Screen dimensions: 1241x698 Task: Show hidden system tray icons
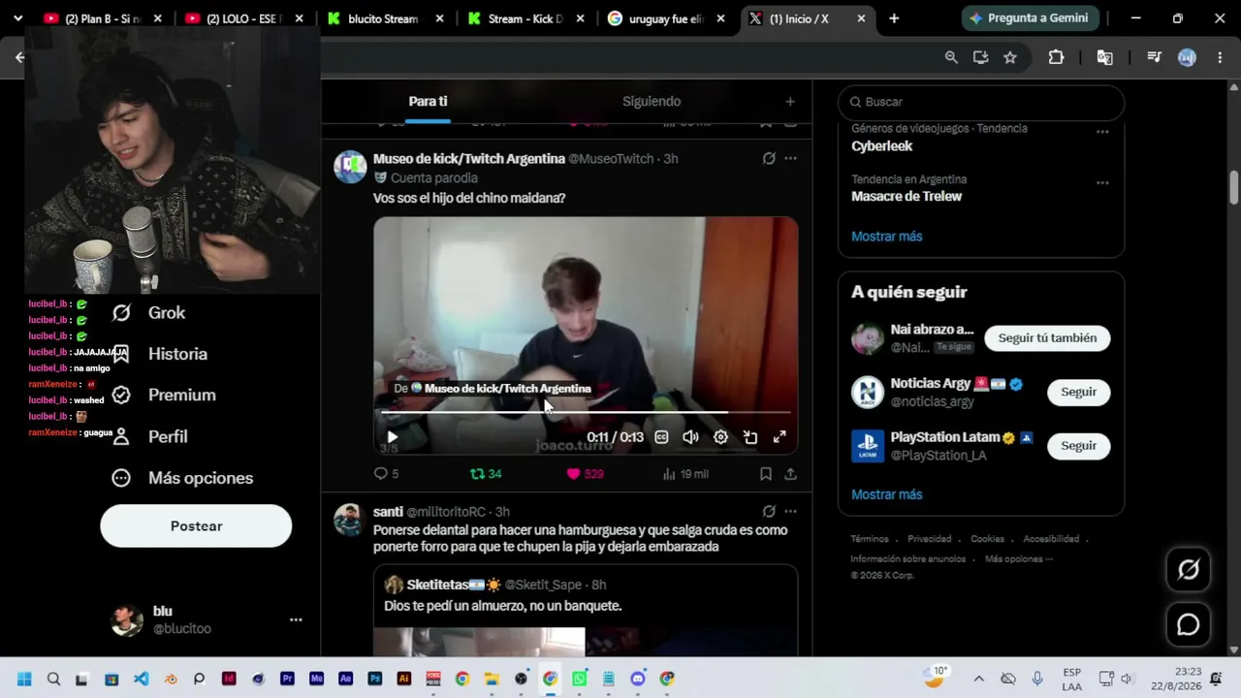[978, 679]
